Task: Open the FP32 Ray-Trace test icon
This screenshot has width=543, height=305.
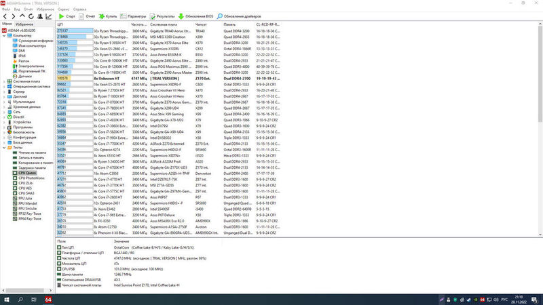Action: (15, 213)
